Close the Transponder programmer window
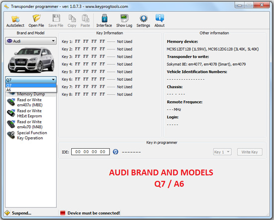The width and height of the screenshot is (274, 220). click(x=262, y=5)
